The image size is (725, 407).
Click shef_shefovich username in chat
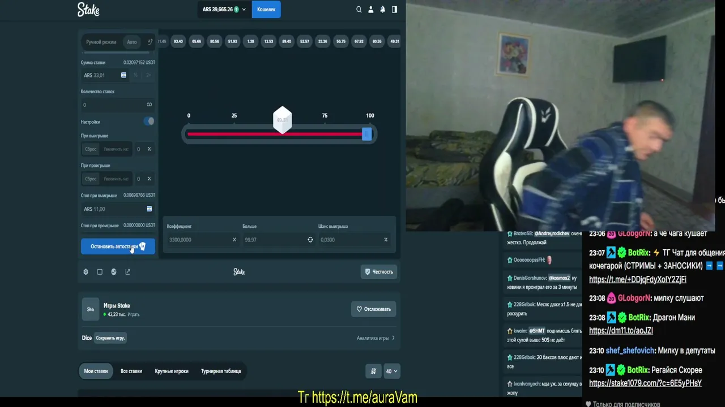[630, 350]
